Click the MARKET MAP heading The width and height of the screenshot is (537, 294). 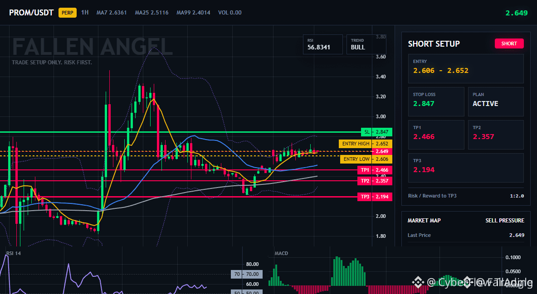tap(424, 221)
